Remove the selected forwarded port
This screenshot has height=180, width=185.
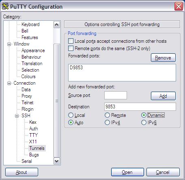163,58
